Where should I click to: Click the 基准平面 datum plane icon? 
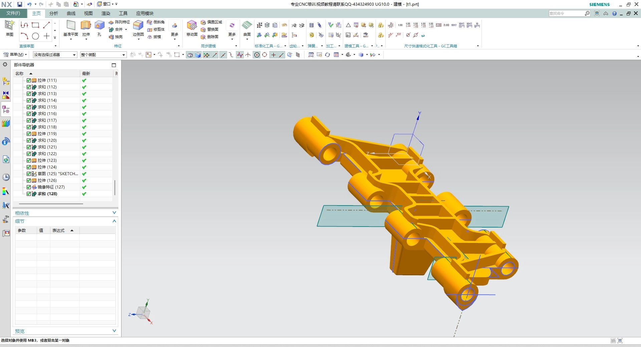pos(71,26)
